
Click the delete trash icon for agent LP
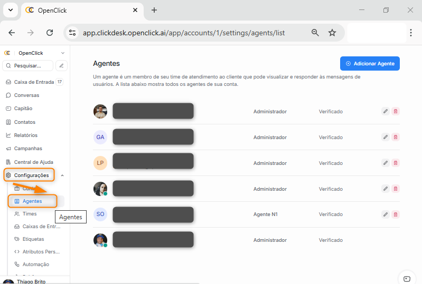pos(396,163)
